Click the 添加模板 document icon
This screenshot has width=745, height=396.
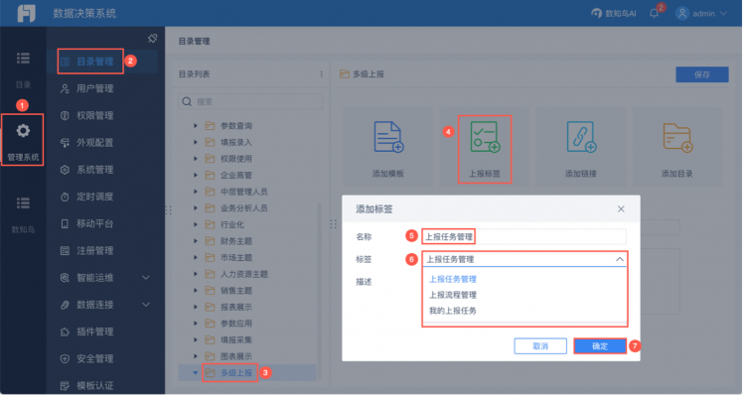[x=388, y=137]
